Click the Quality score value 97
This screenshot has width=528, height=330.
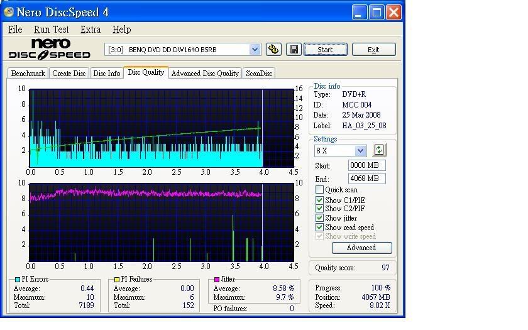[x=385, y=268]
